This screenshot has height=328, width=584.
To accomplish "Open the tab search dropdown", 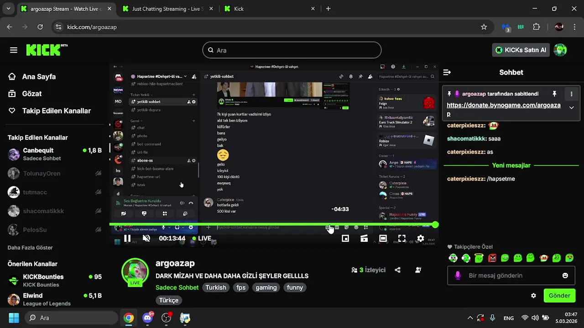I will 8,9.
